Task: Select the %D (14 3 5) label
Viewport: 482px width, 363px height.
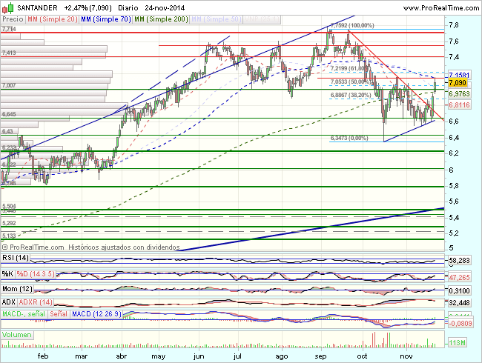Action: tap(36, 273)
